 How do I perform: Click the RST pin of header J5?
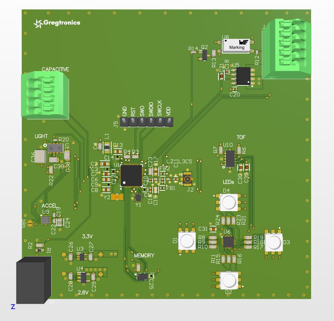click(133, 122)
